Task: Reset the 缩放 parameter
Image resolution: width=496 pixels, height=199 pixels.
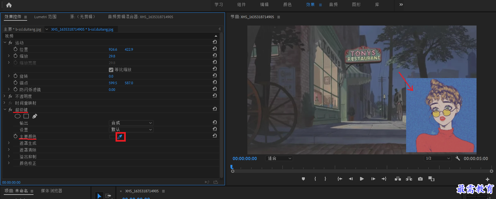Action: tap(215, 55)
